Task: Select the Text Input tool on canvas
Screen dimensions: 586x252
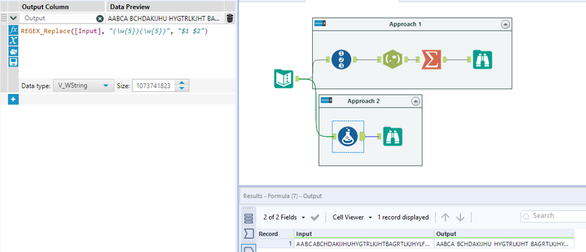Action: 284,79
